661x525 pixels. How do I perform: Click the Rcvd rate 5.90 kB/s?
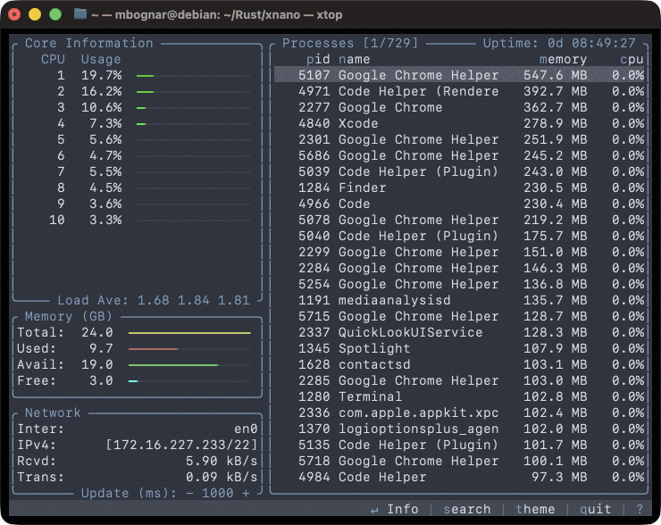tap(222, 461)
